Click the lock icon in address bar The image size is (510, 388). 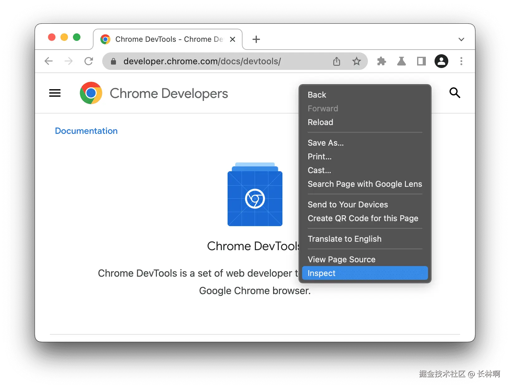point(113,61)
